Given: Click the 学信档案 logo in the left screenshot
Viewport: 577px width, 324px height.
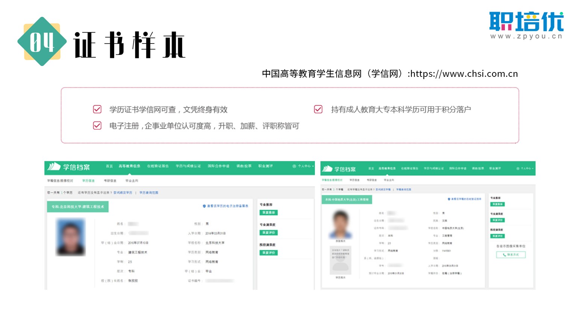Looking at the screenshot, I should (69, 167).
